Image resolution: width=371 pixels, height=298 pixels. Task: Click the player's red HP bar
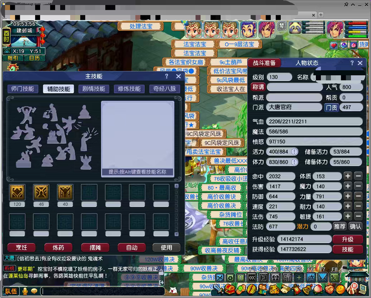(356, 23)
